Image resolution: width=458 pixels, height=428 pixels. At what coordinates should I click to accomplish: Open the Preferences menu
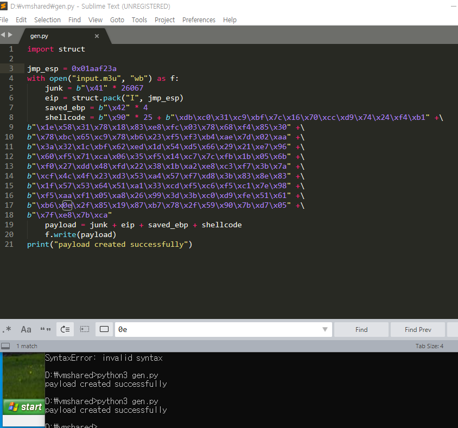[199, 20]
